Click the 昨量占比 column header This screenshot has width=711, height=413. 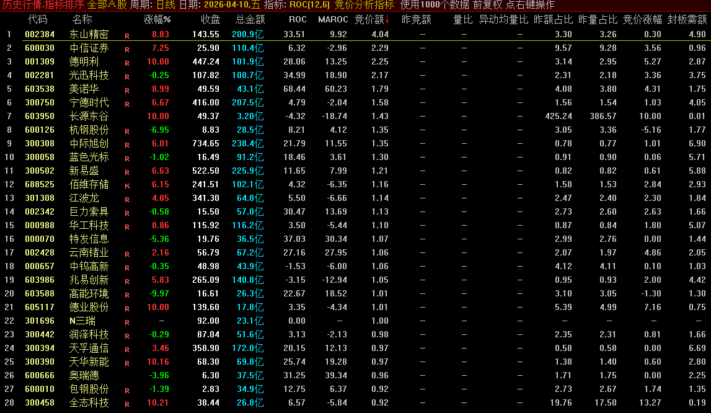pyautogui.click(x=598, y=19)
